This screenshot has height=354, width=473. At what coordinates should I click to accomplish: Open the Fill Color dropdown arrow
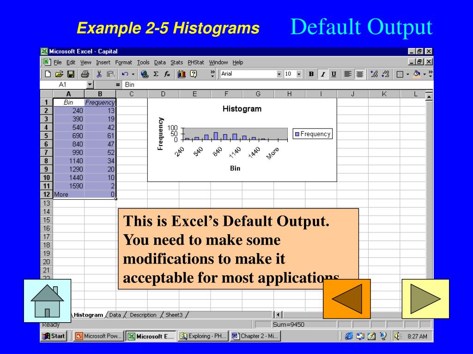pos(424,74)
